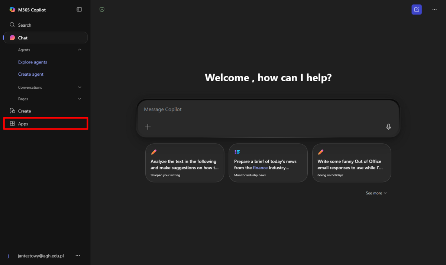Viewport: 446px width, 265px height.
Task: Start a new chat with compose icon
Action: [417, 10]
